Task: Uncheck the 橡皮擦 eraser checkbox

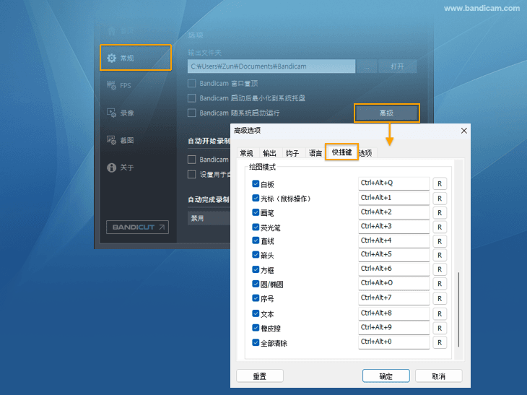Action: tap(256, 328)
